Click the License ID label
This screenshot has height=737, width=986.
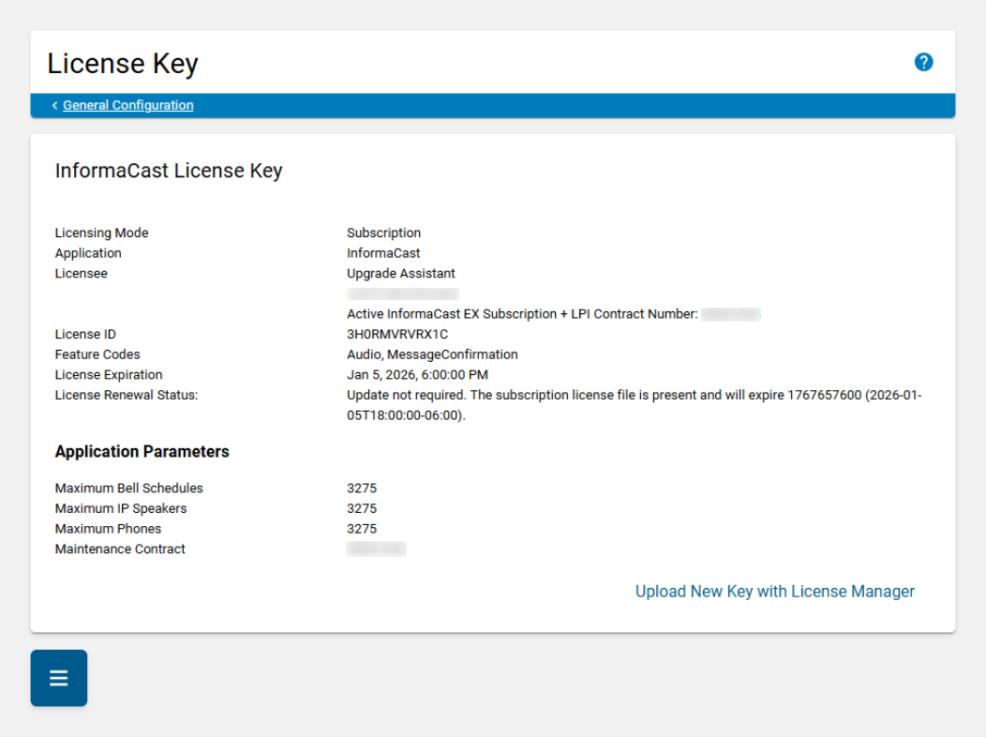click(85, 335)
